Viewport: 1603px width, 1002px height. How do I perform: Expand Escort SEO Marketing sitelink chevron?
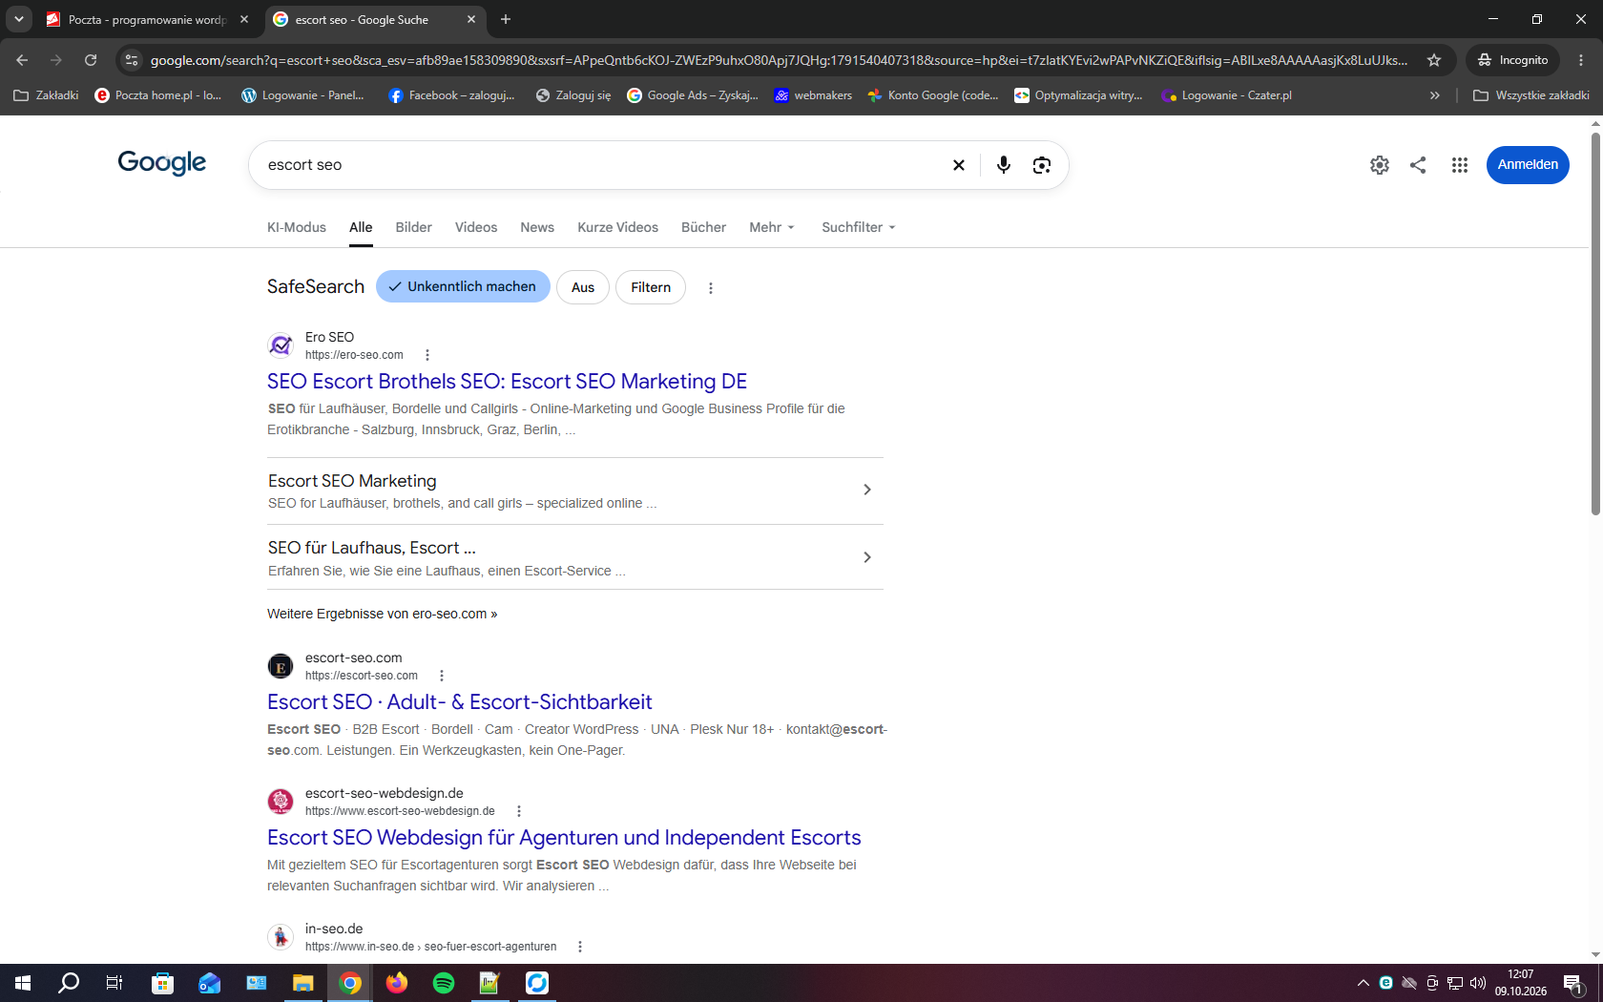click(x=867, y=490)
